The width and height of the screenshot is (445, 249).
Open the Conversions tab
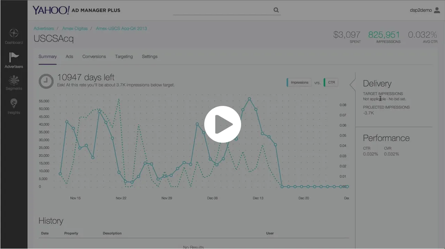pos(94,57)
